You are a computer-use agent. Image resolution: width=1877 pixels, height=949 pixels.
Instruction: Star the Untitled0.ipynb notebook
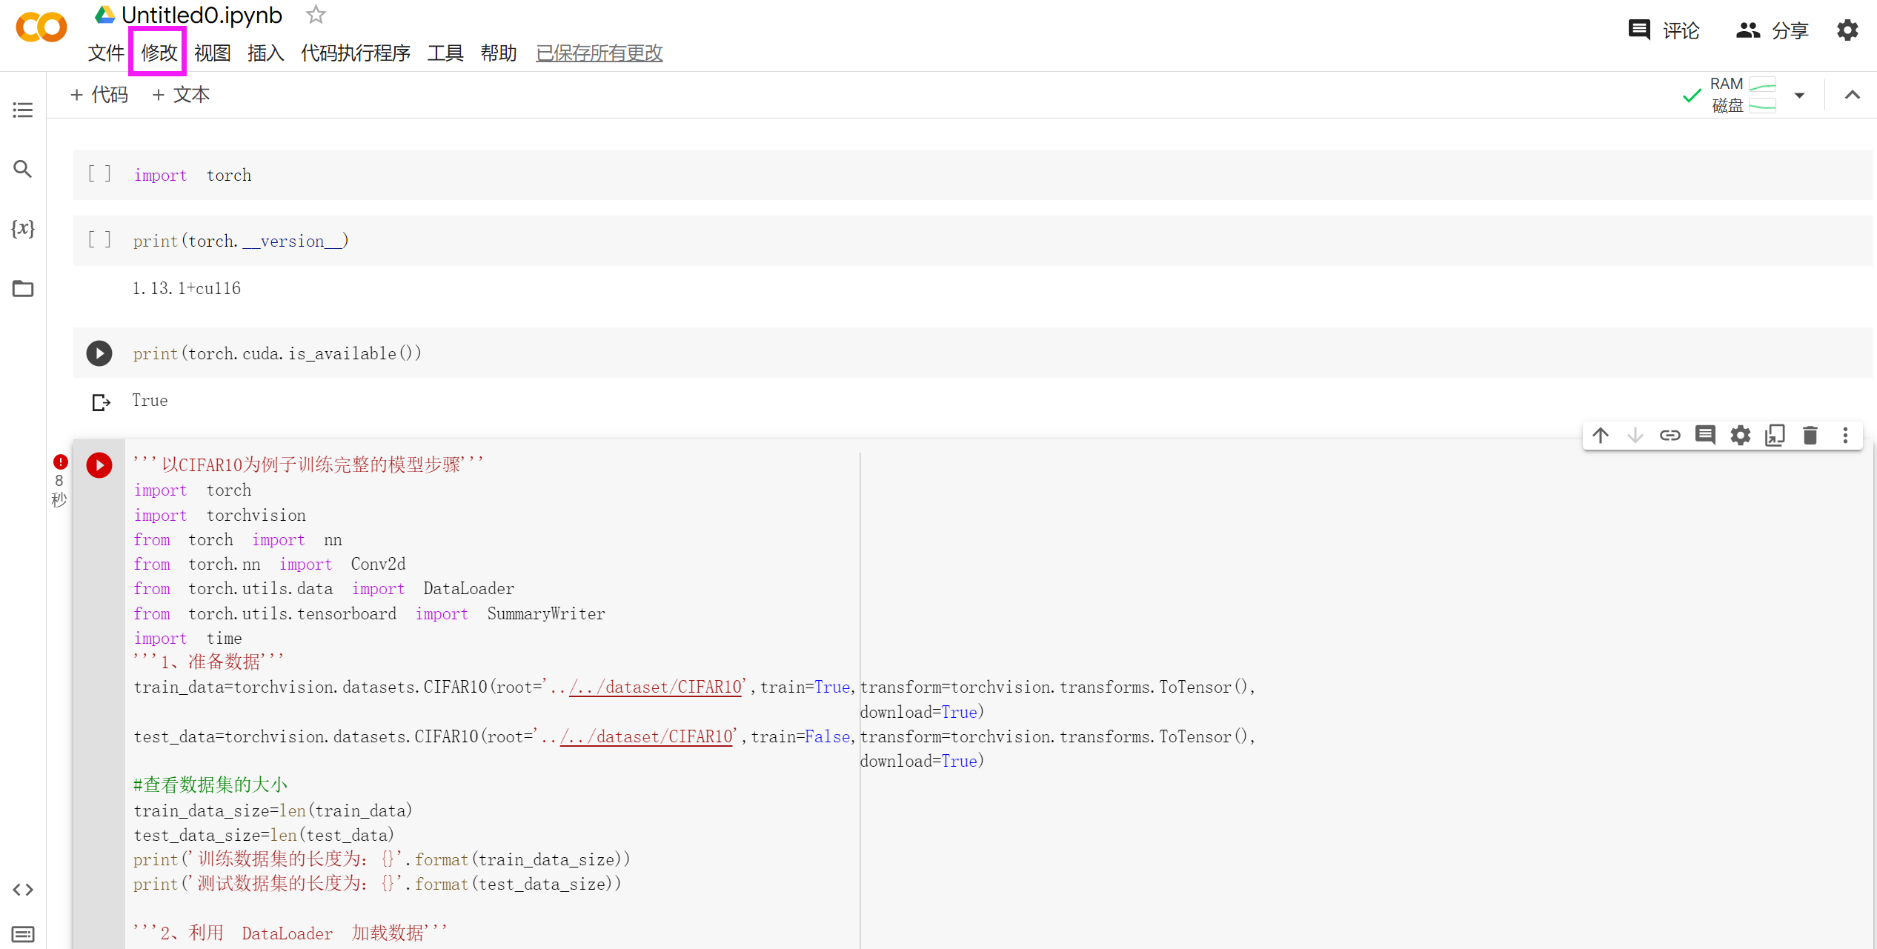tap(316, 15)
